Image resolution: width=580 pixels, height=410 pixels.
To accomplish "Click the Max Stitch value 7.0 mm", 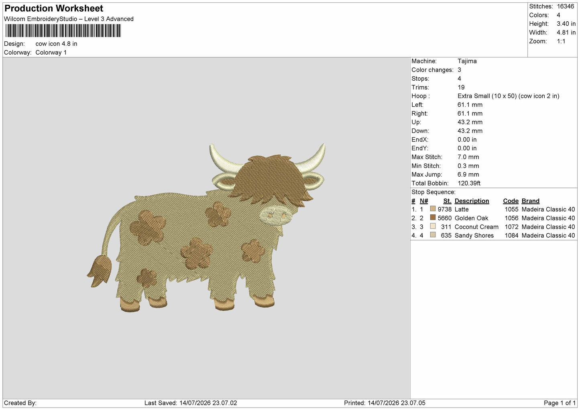I will [468, 157].
